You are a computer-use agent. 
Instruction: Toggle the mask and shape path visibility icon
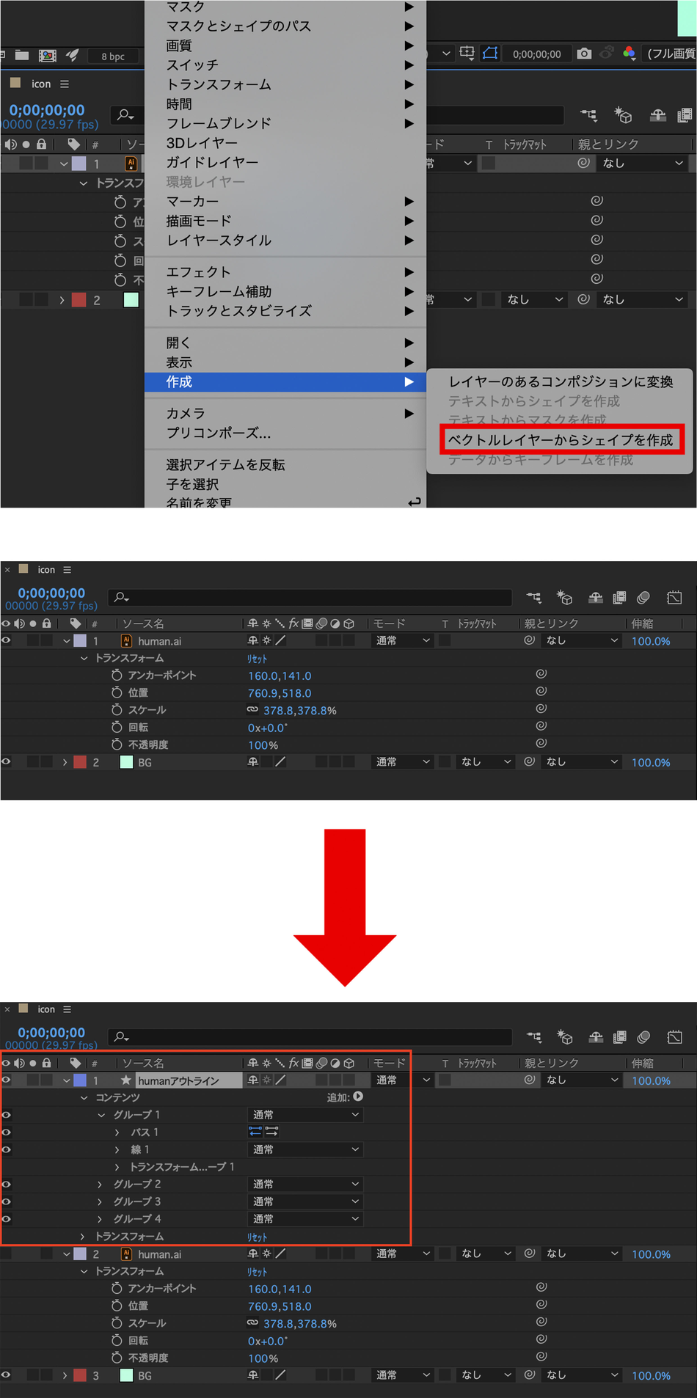[489, 54]
